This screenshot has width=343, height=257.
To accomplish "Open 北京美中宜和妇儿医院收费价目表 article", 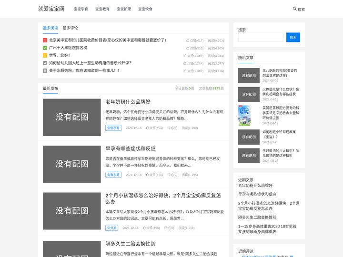I will 107,40.
